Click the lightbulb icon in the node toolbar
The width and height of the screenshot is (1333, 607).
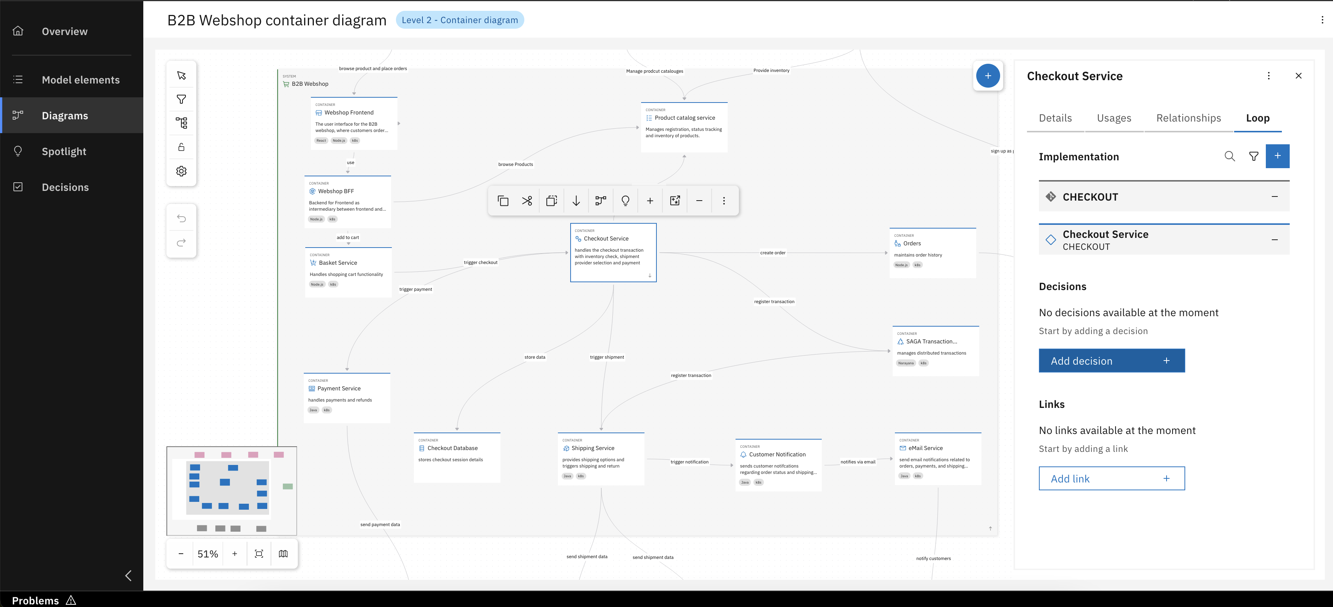click(x=625, y=201)
